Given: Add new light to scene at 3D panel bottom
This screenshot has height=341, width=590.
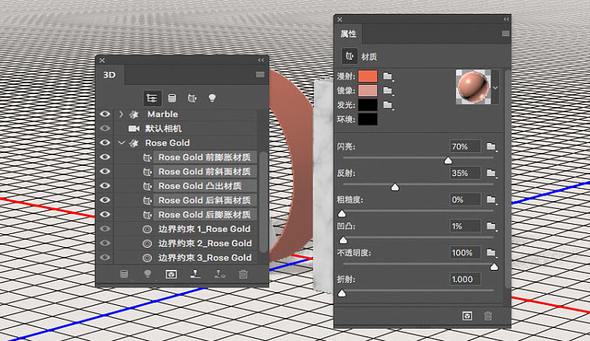Looking at the screenshot, I should point(148,274).
